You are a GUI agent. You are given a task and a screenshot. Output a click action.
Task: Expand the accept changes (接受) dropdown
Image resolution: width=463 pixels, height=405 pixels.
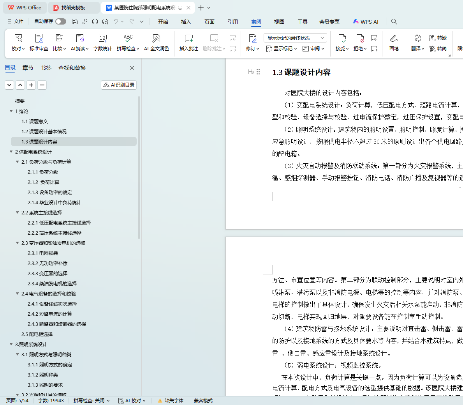click(342, 49)
